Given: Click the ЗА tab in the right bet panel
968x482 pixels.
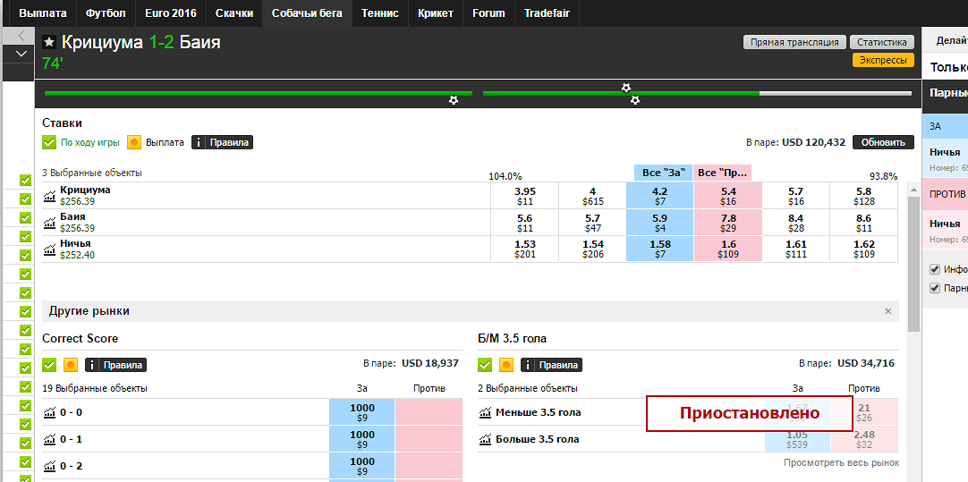Looking at the screenshot, I should (x=945, y=126).
